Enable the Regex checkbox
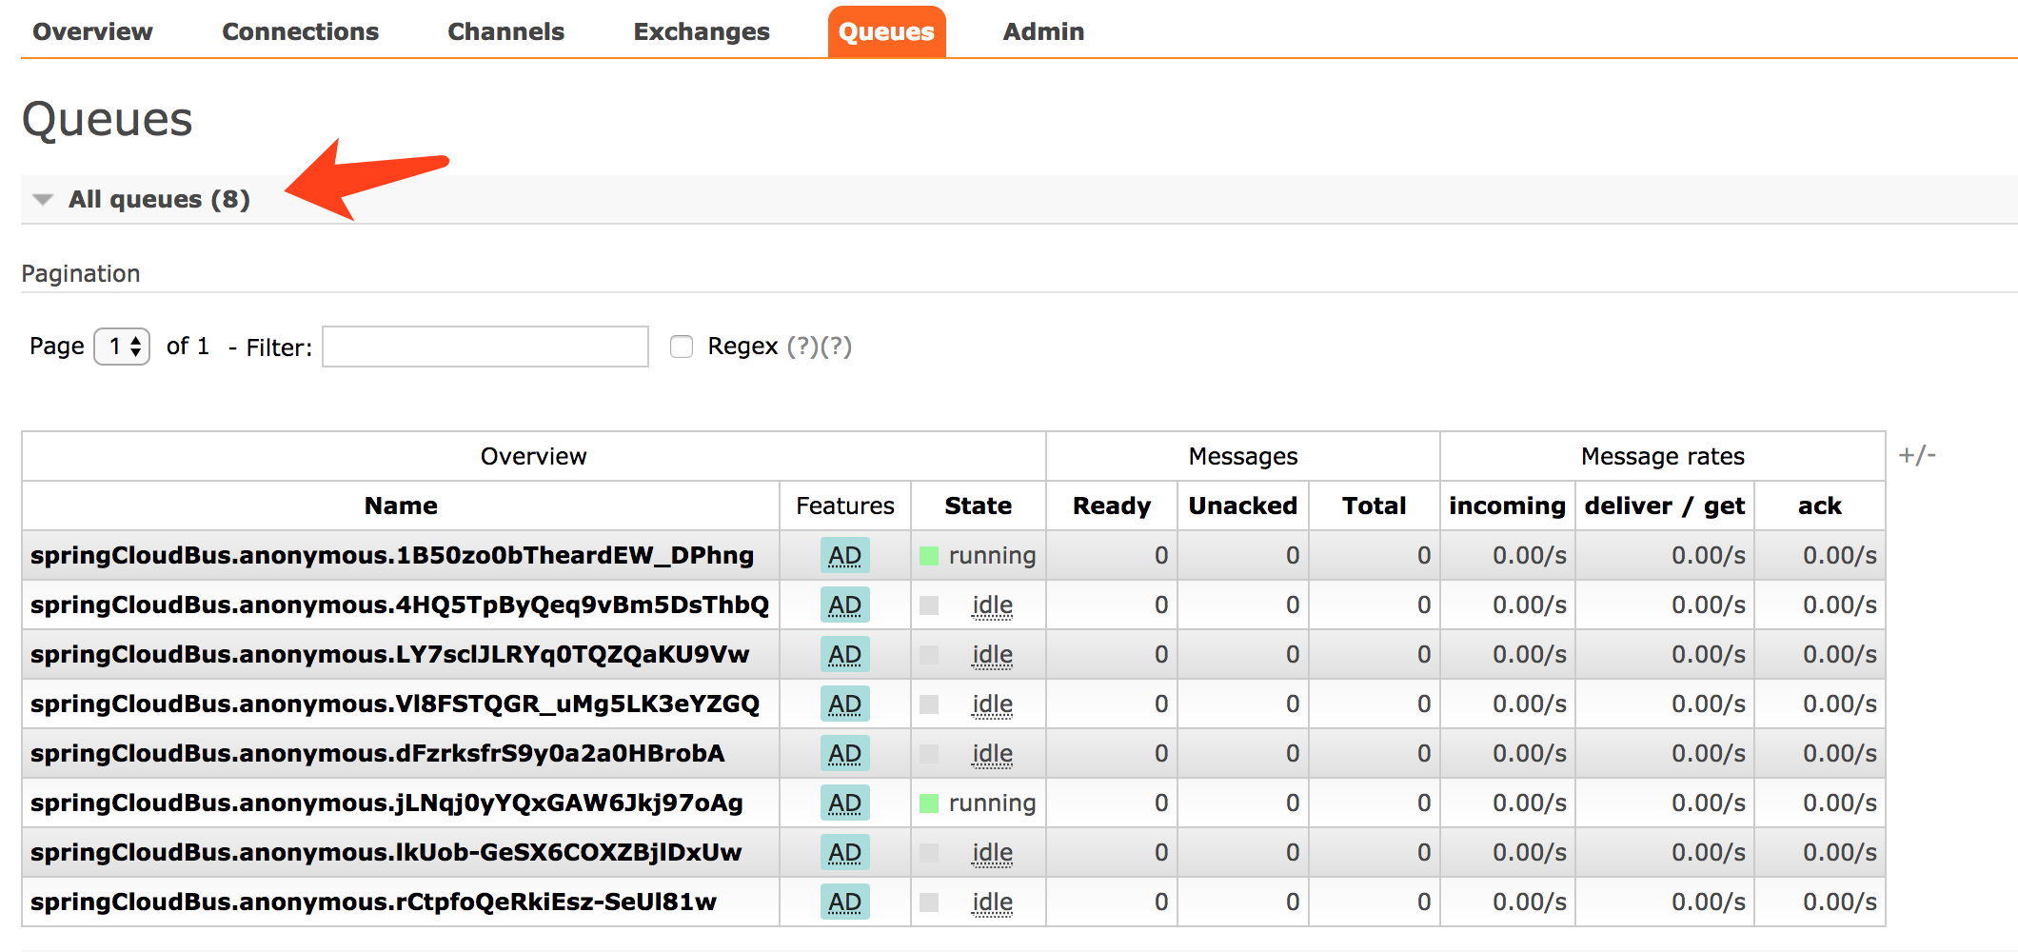The width and height of the screenshot is (2018, 952). click(682, 347)
